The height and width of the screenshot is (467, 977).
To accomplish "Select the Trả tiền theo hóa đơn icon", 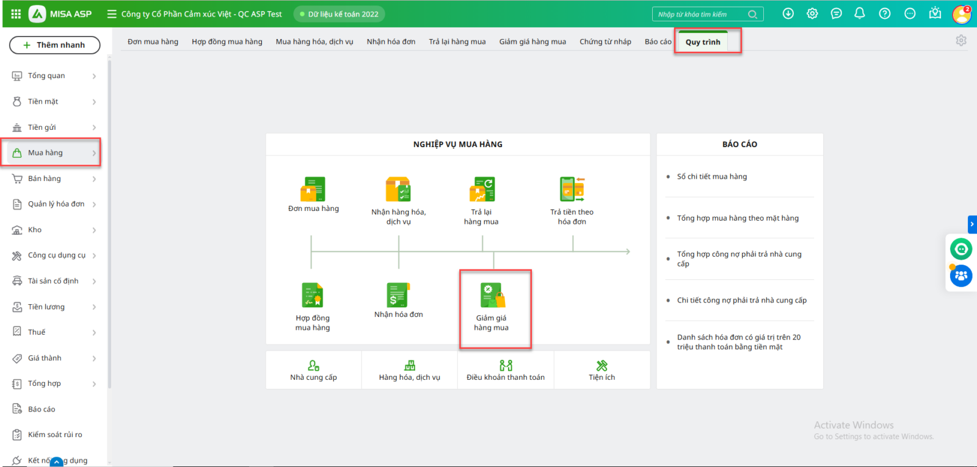I will point(572,190).
